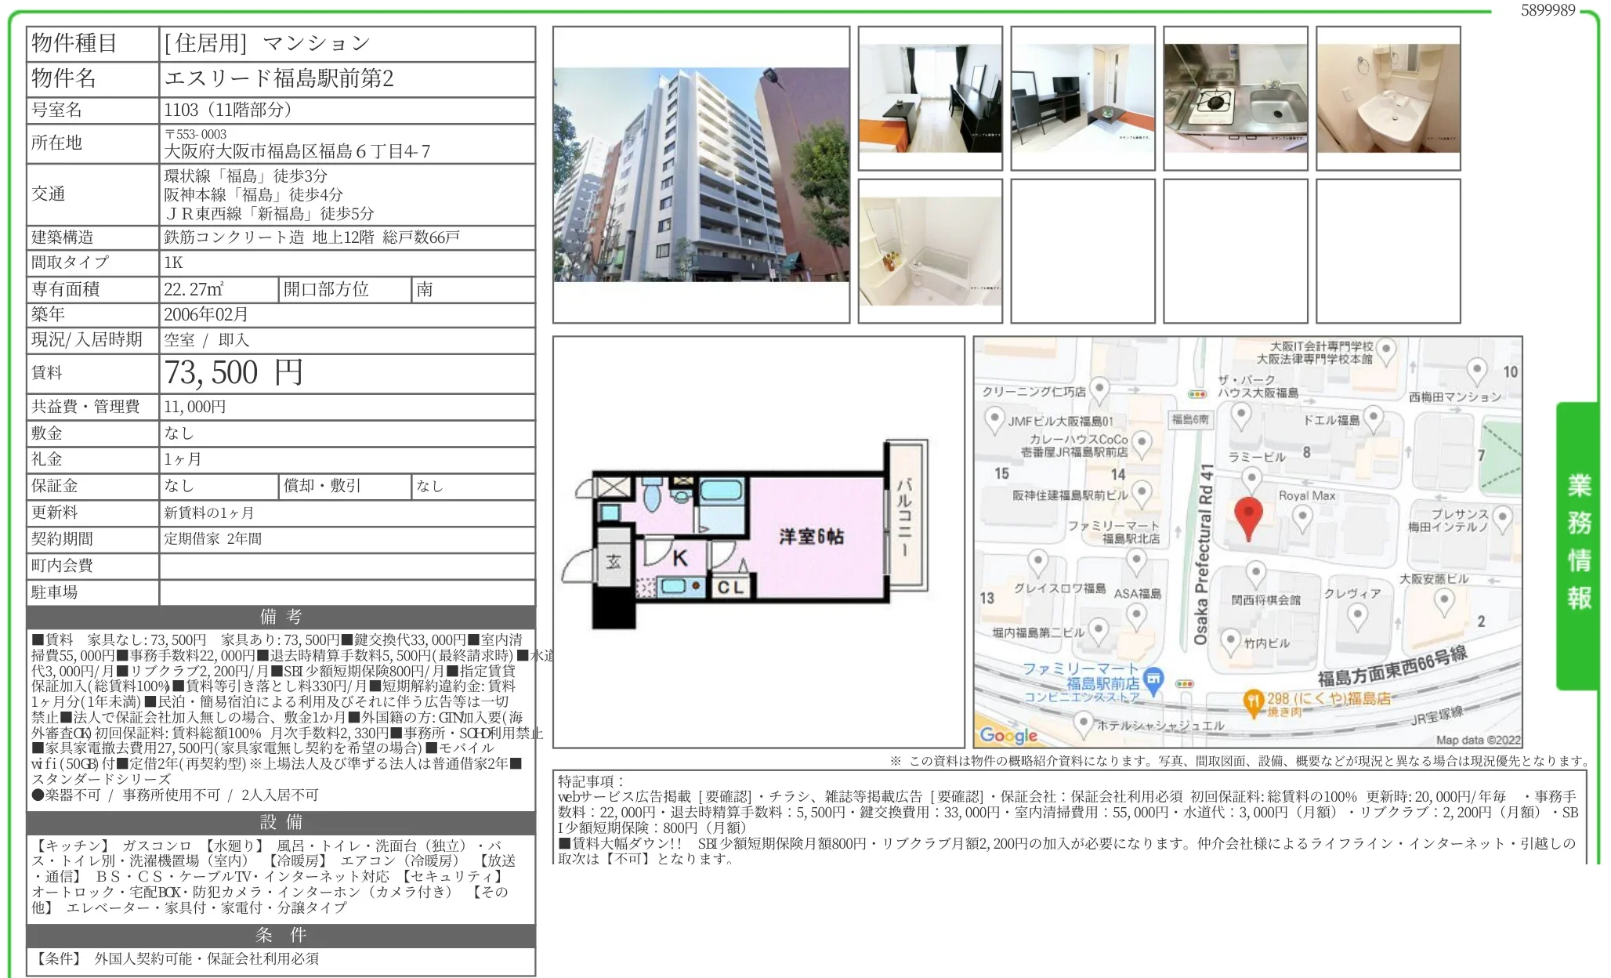
Task: Click the 備考 section header
Action: [x=281, y=617]
